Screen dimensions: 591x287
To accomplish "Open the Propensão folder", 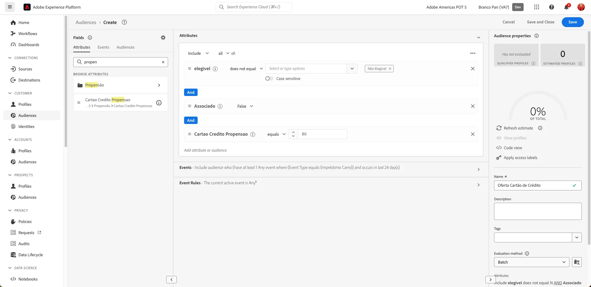I will [x=121, y=85].
